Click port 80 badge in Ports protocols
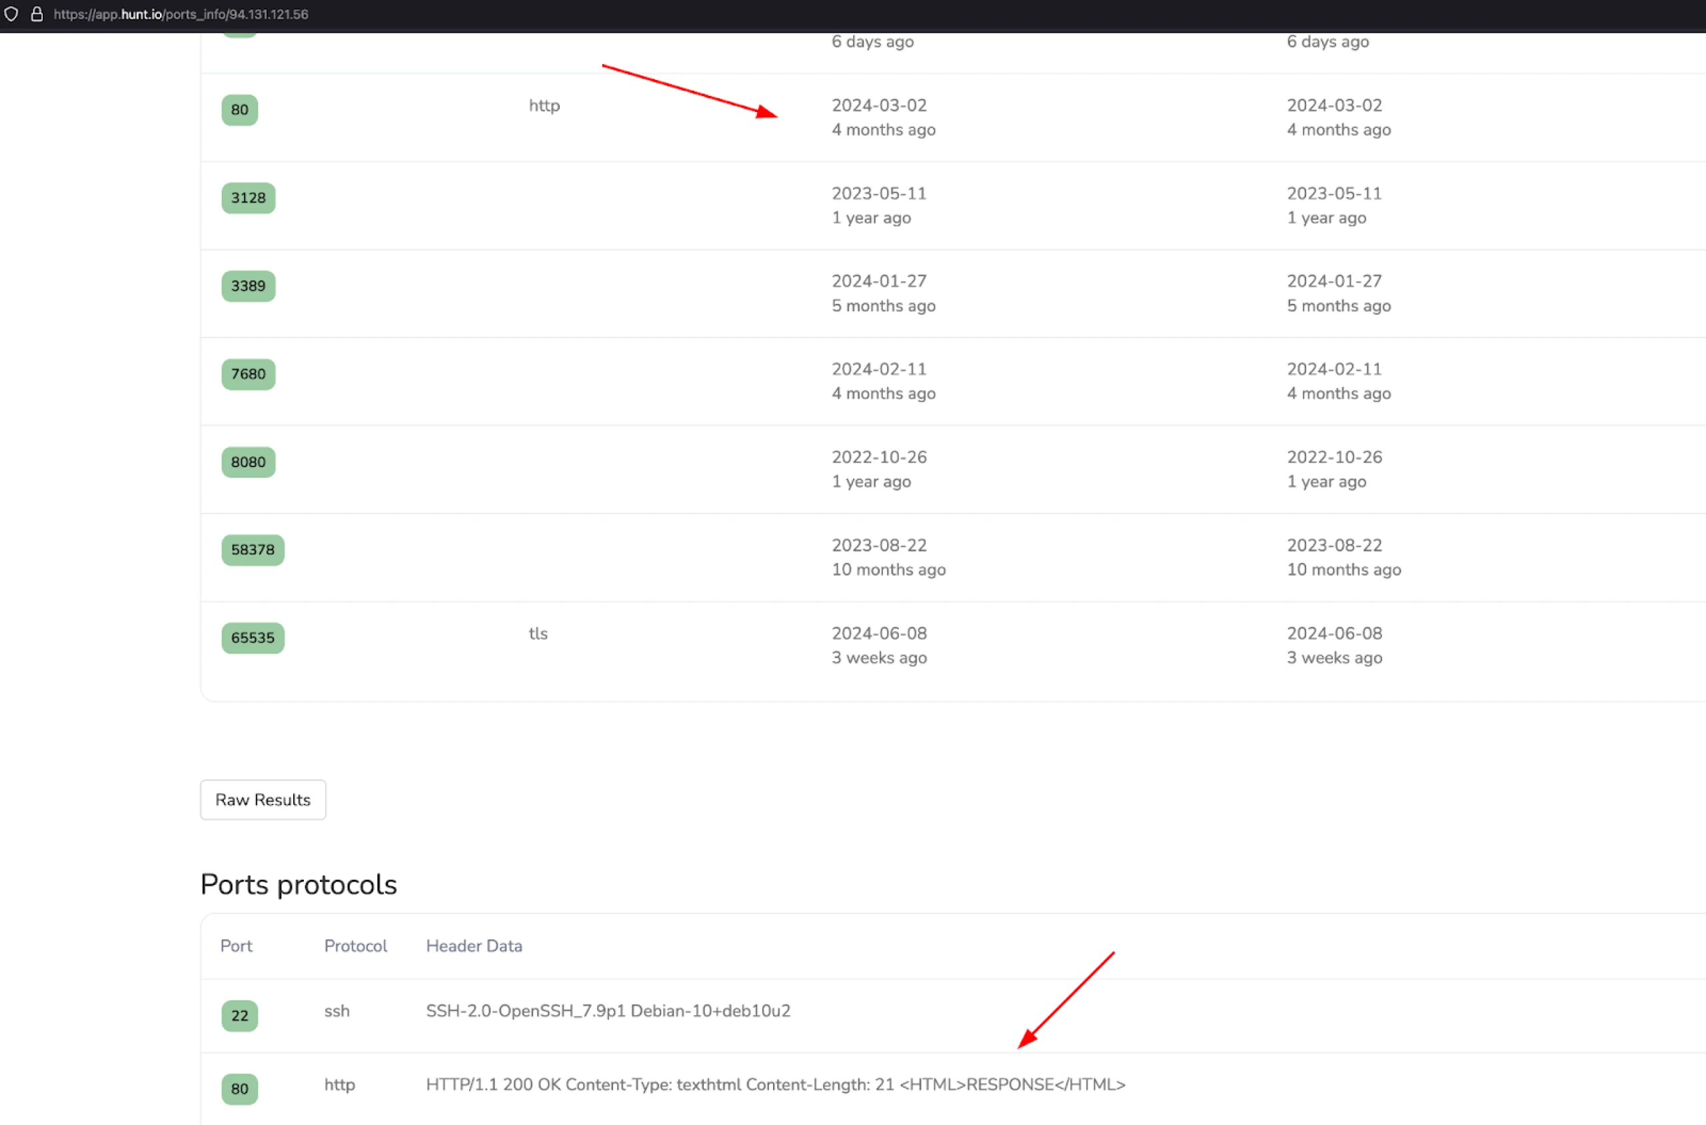Screen dimensions: 1706x1125 coord(240,1088)
